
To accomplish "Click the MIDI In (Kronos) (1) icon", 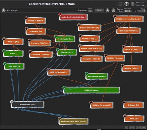I will pyautogui.click(x=48, y=69).
